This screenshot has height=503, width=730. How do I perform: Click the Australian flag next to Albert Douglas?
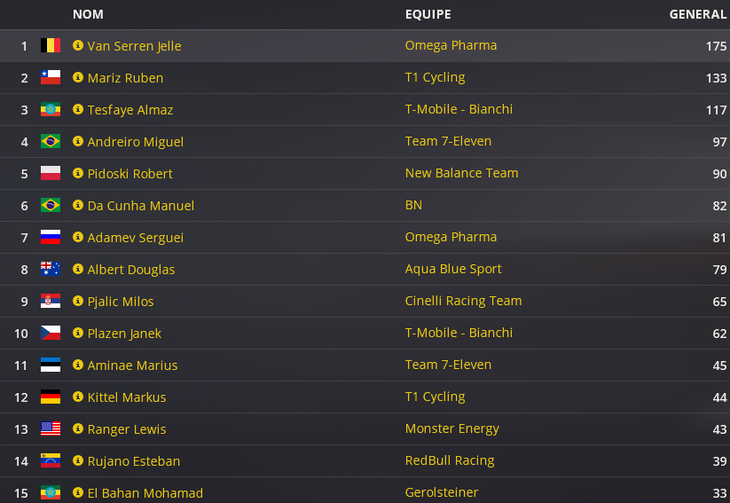click(51, 269)
